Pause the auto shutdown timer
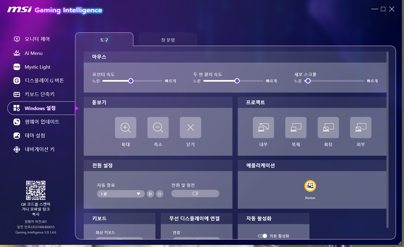This screenshot has height=247, width=404. click(159, 194)
